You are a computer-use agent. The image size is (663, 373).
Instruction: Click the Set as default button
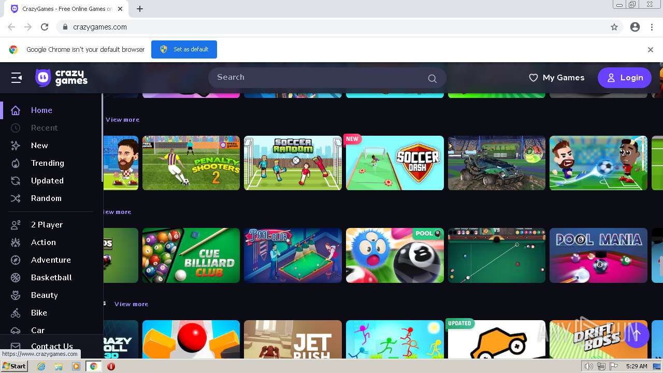click(184, 49)
